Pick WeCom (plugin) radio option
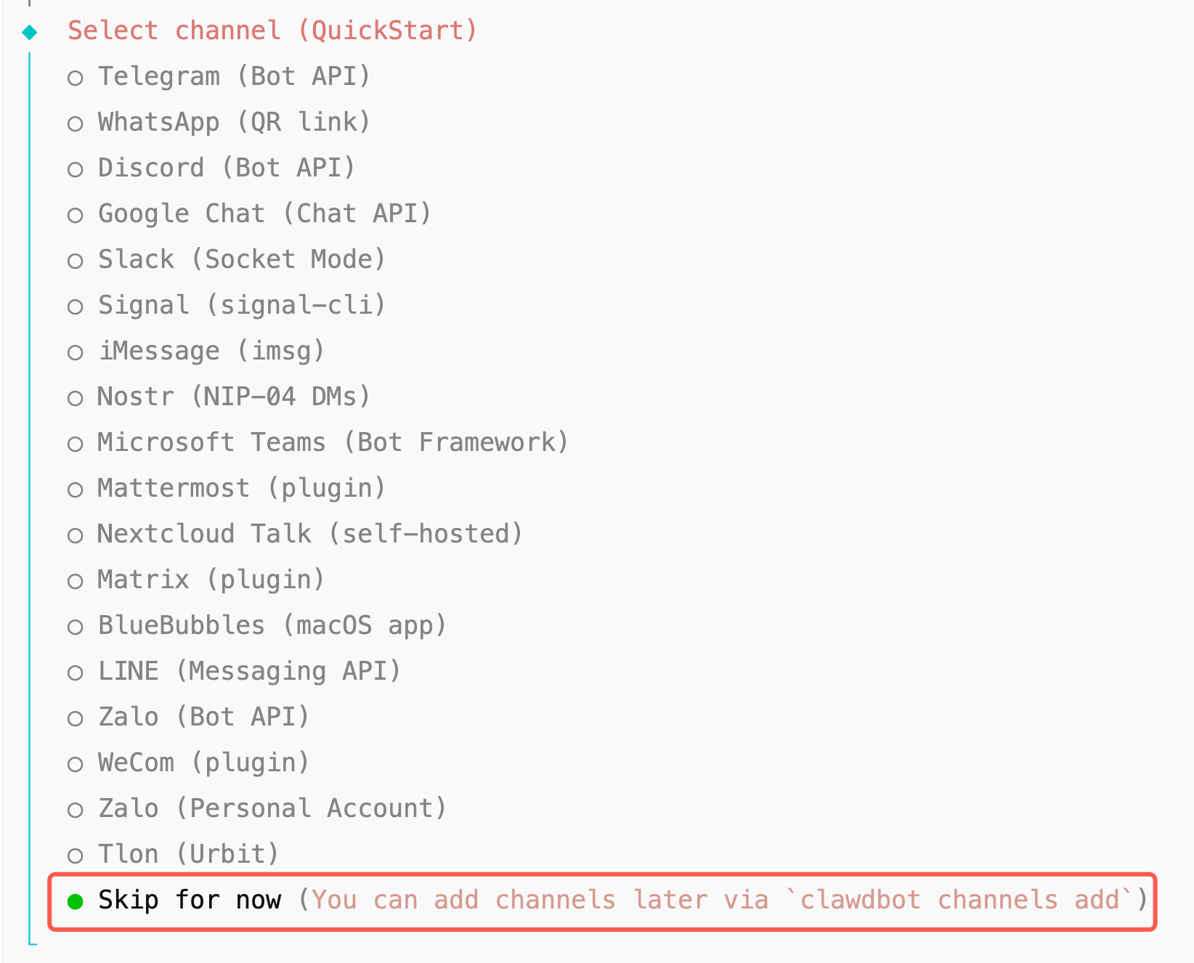 point(76,764)
